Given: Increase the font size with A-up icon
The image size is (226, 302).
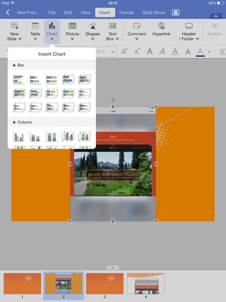Looking at the screenshot, I should 124,51.
